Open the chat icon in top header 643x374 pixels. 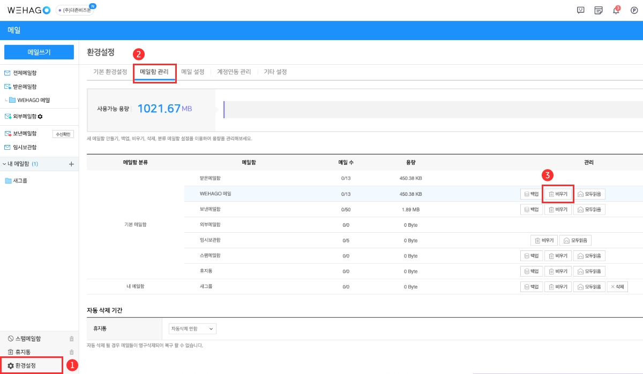click(x=581, y=10)
